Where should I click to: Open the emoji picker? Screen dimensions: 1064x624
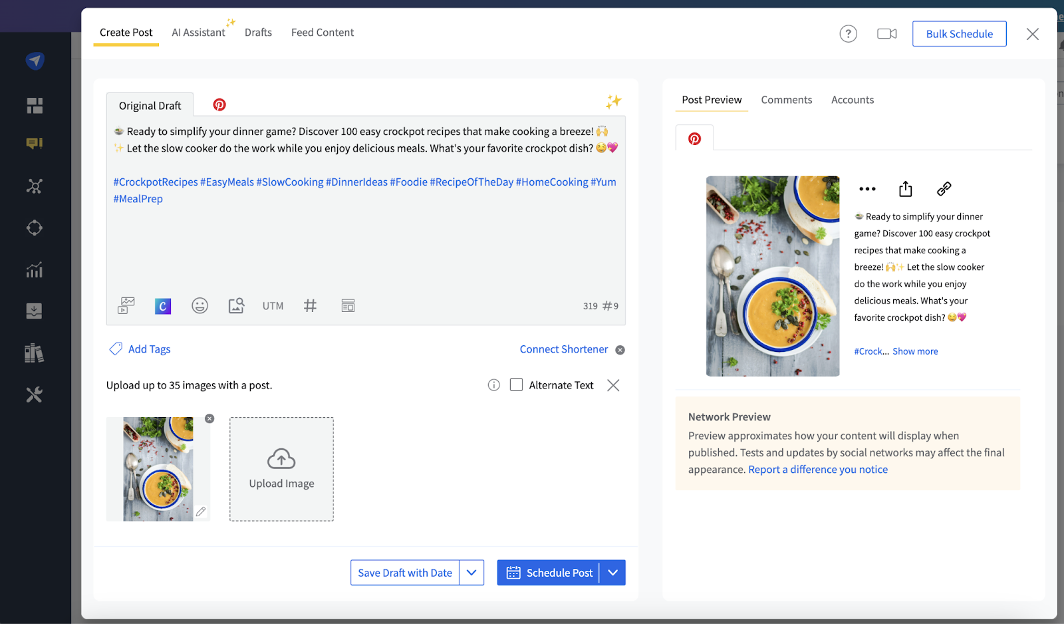click(199, 305)
